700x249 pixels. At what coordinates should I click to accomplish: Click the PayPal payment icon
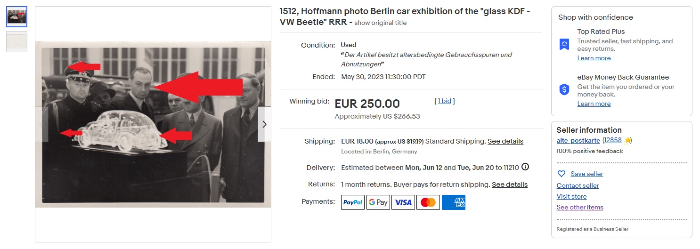tap(352, 202)
